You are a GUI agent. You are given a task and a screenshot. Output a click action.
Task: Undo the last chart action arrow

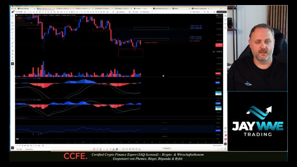tap(153, 12)
